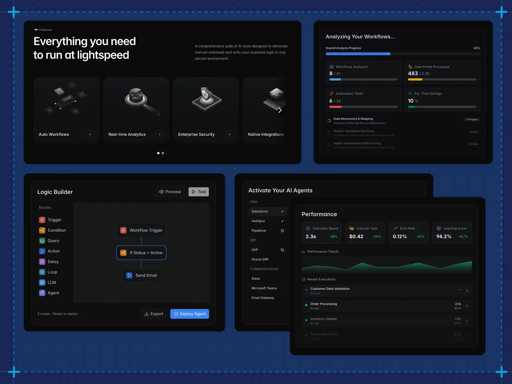The width and height of the screenshot is (512, 384).
Task: Expand the Customer Data Validation row chevron
Action: (x=467, y=291)
